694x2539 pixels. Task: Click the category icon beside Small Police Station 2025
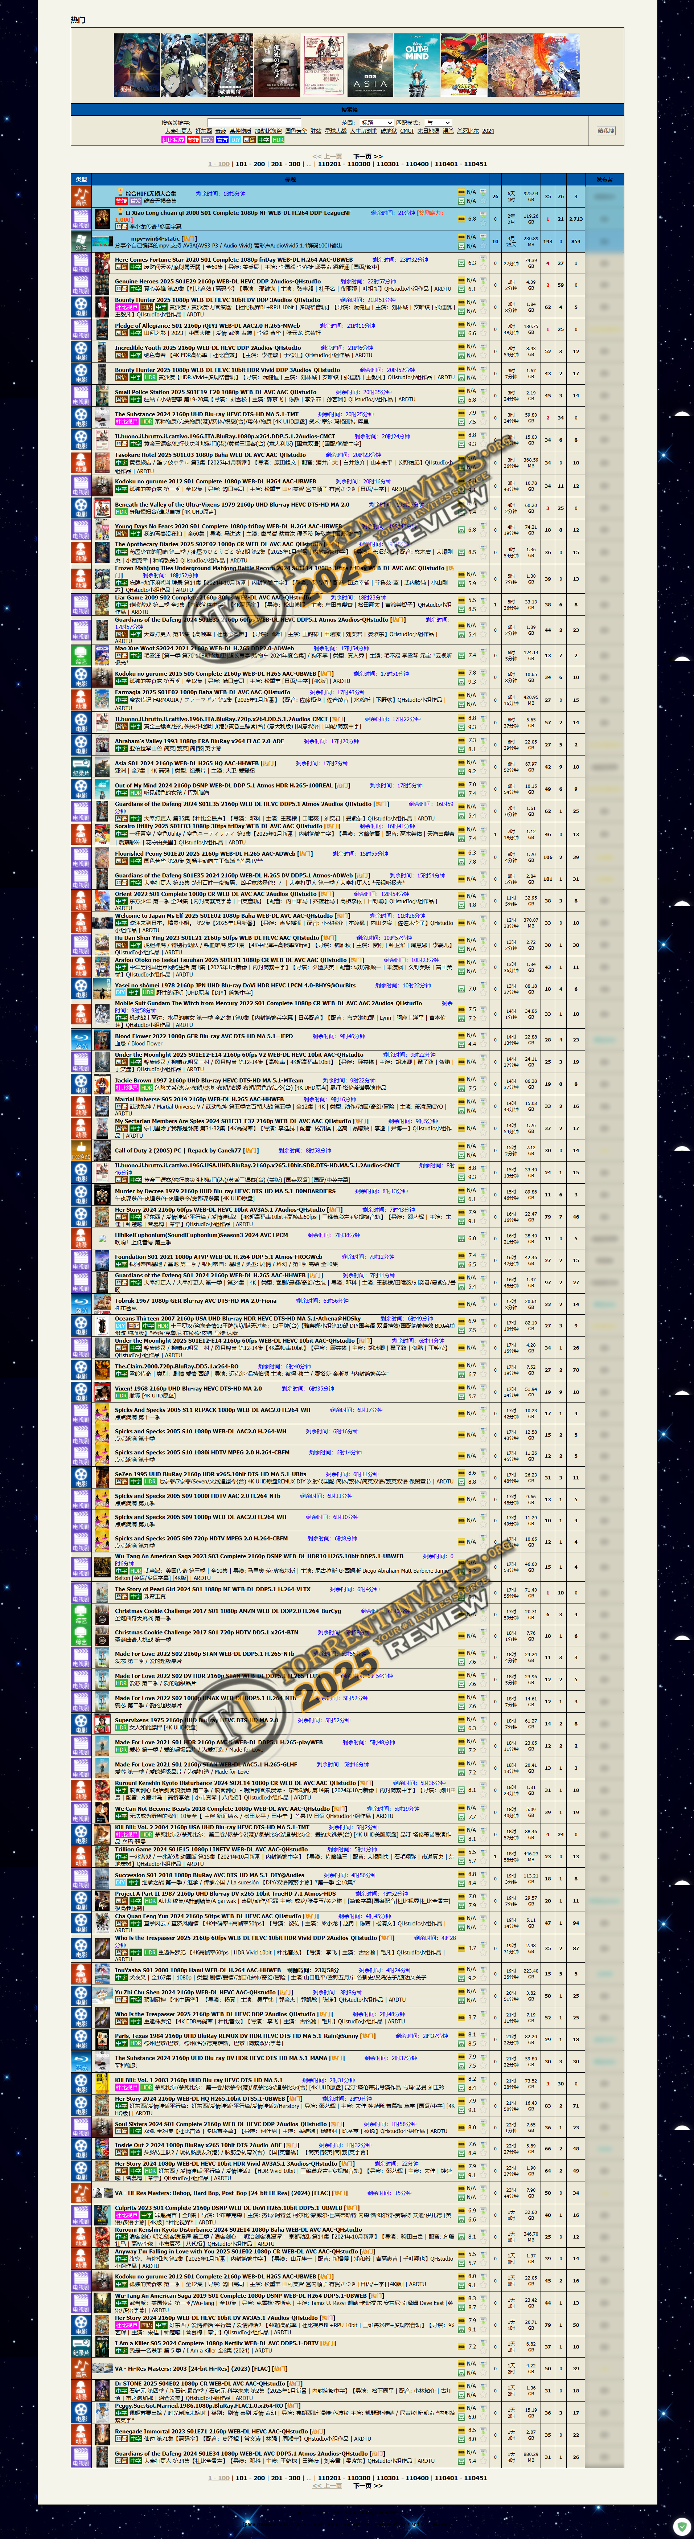(81, 395)
